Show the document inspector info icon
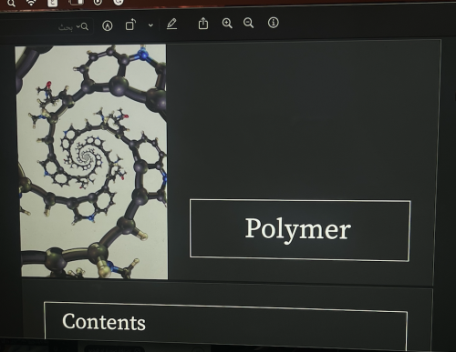This screenshot has width=456, height=352. (x=273, y=23)
